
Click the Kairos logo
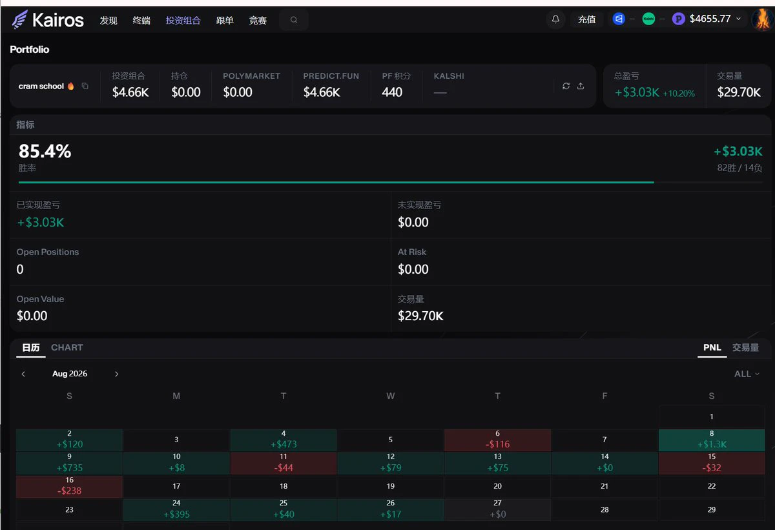coord(48,19)
